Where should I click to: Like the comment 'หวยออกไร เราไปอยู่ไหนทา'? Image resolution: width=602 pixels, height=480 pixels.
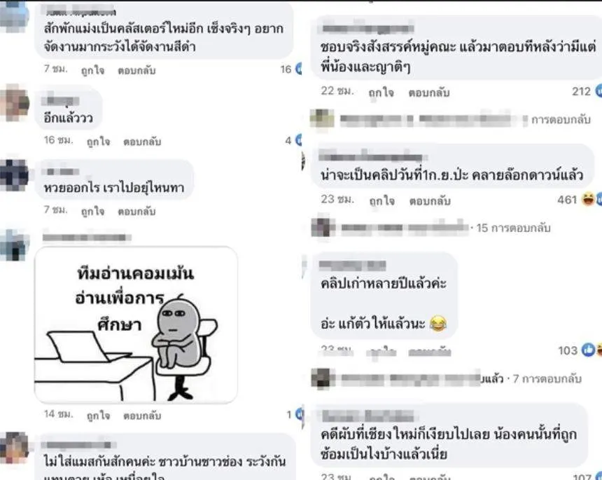pyautogui.click(x=92, y=212)
